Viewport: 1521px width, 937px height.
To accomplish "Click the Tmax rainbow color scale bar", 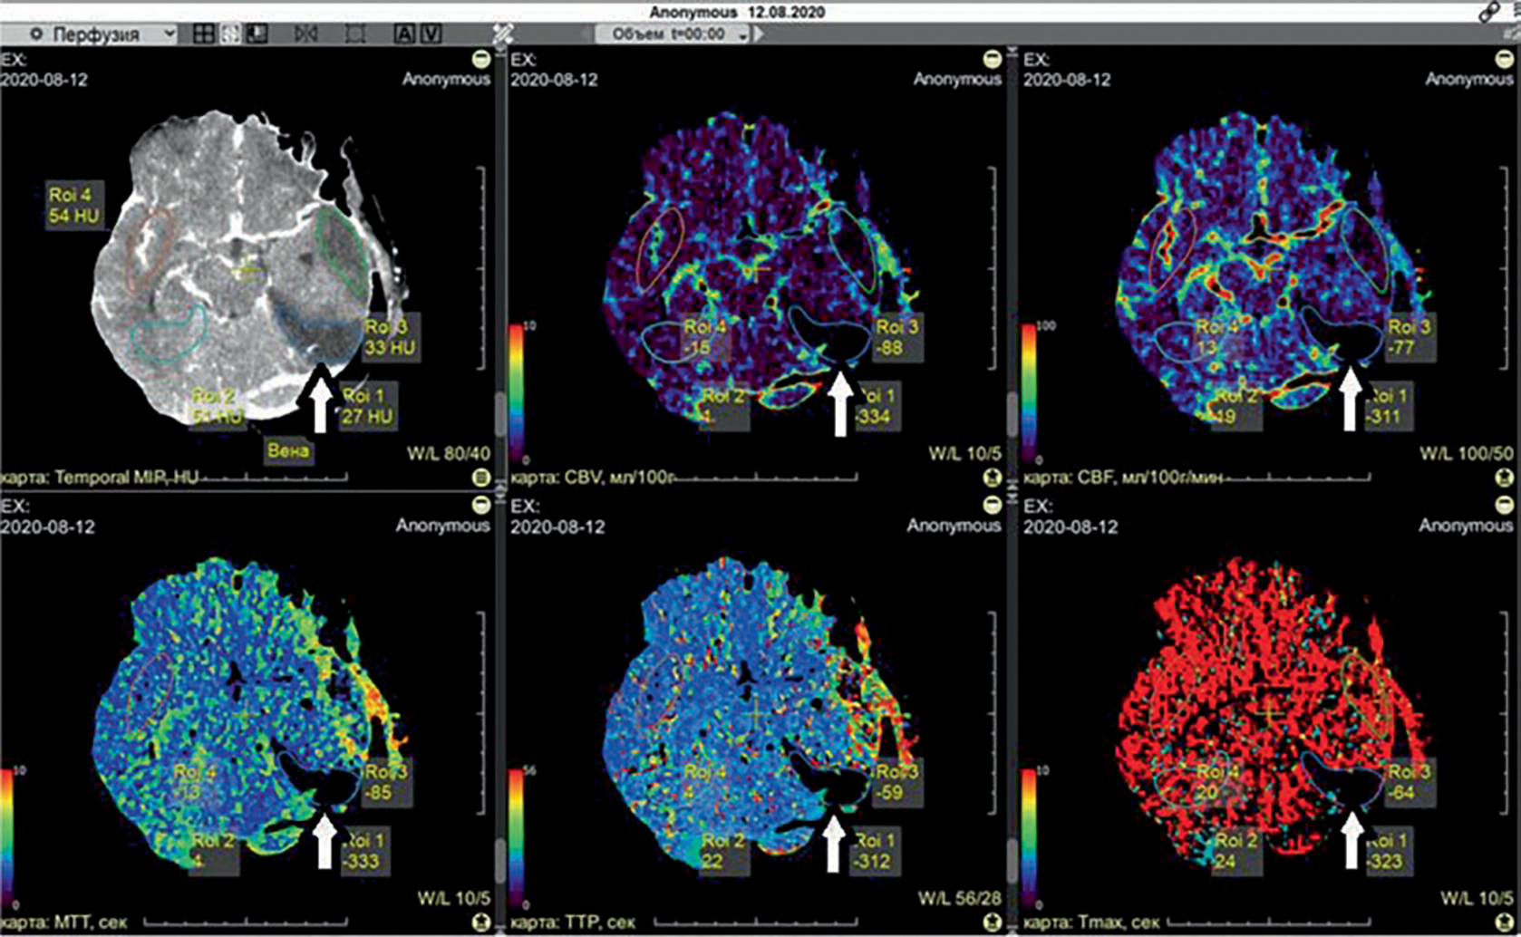I will click(x=1029, y=837).
